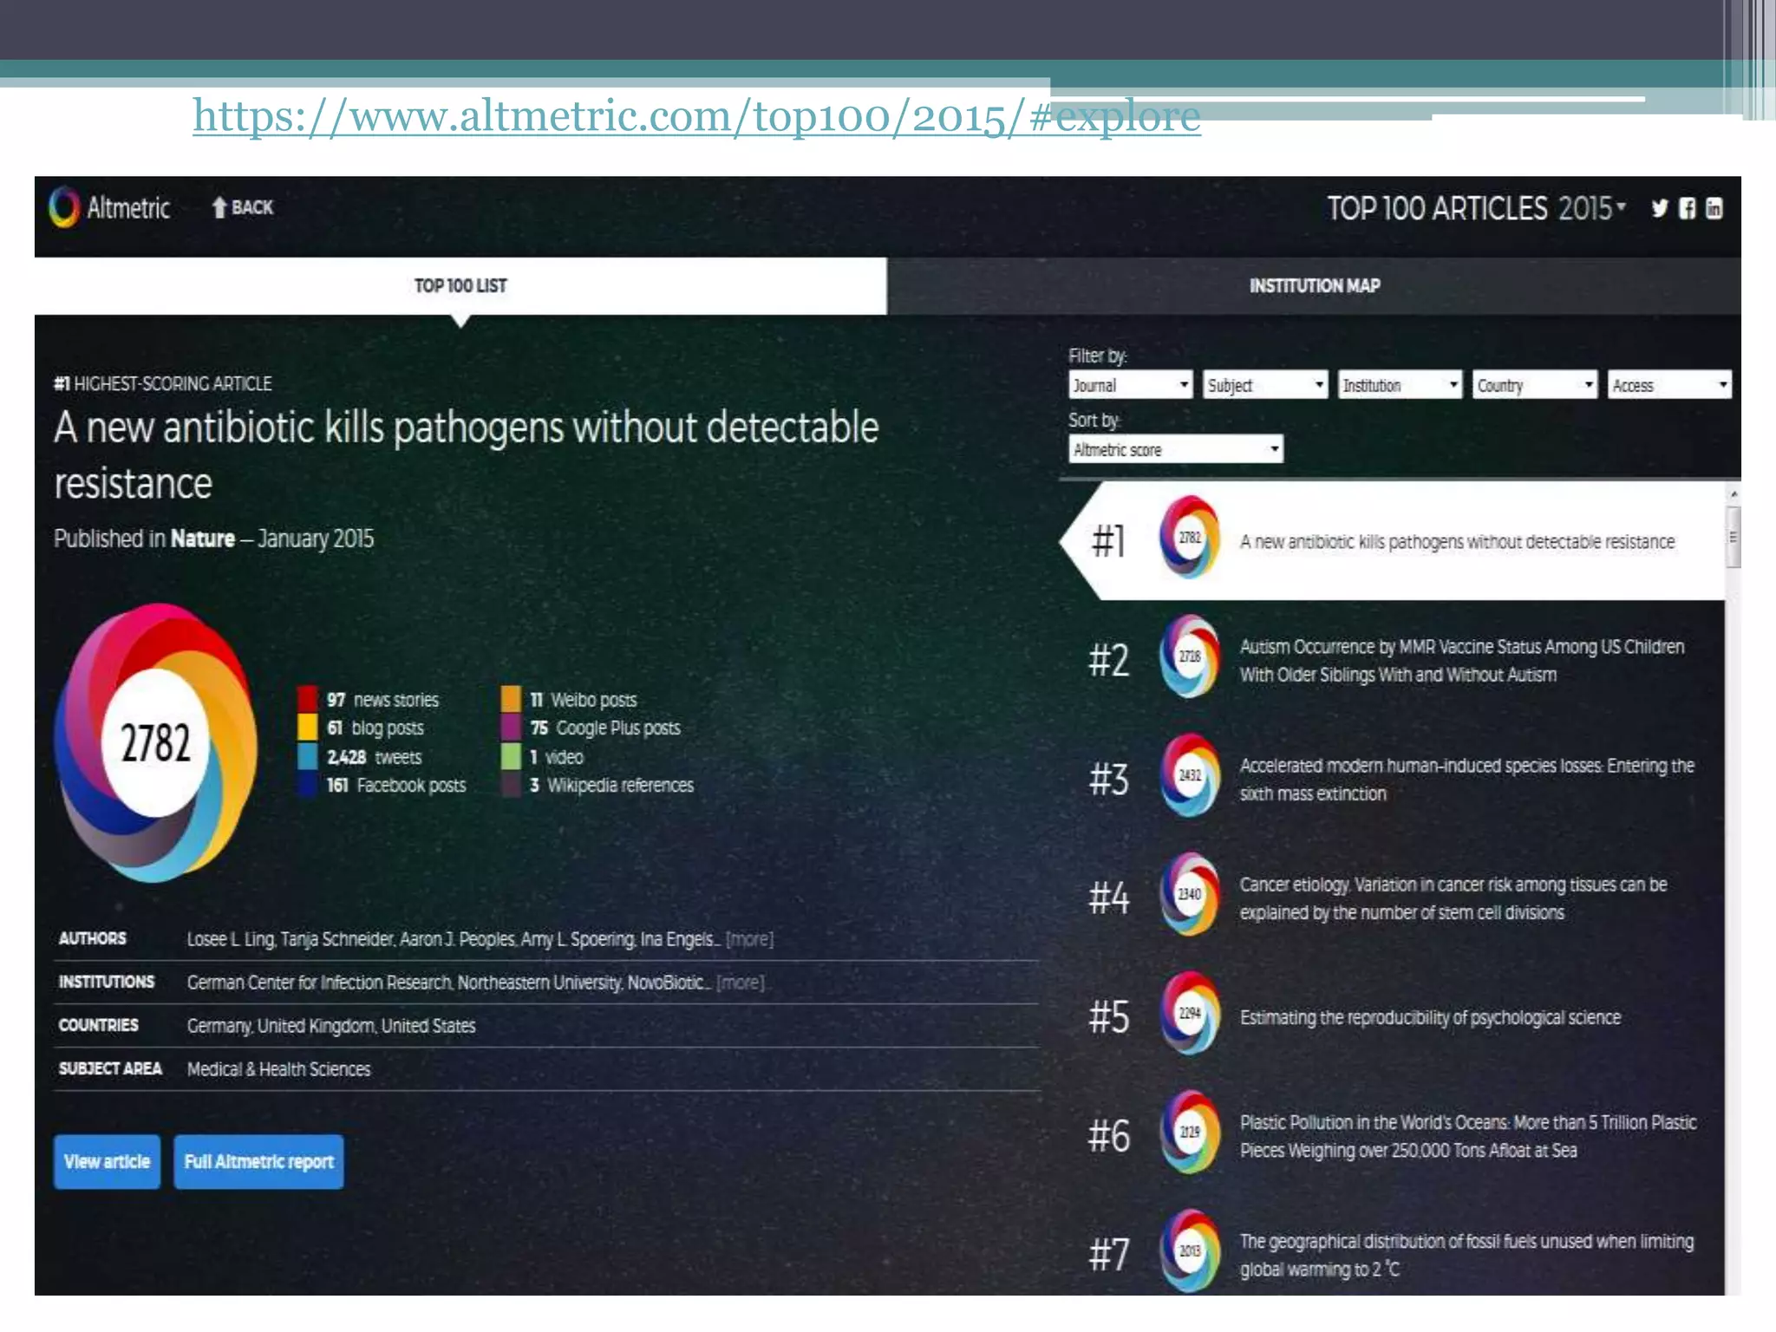Click the #1 article donut badge 2782
This screenshot has height=1332, width=1776.
pos(1190,538)
